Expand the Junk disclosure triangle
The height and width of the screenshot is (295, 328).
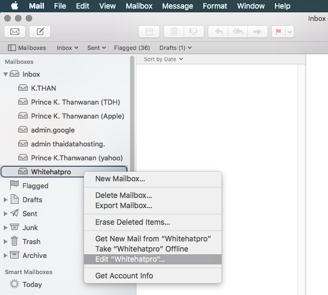click(x=6, y=228)
